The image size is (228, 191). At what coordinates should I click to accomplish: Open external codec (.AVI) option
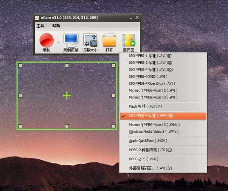click(150, 168)
